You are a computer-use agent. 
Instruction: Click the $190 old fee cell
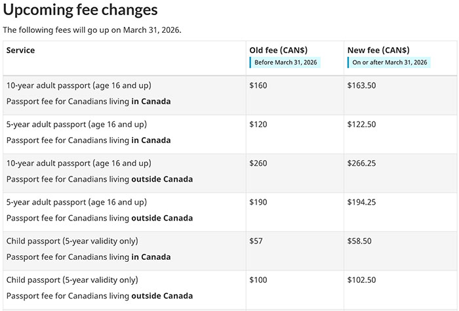[258, 202]
